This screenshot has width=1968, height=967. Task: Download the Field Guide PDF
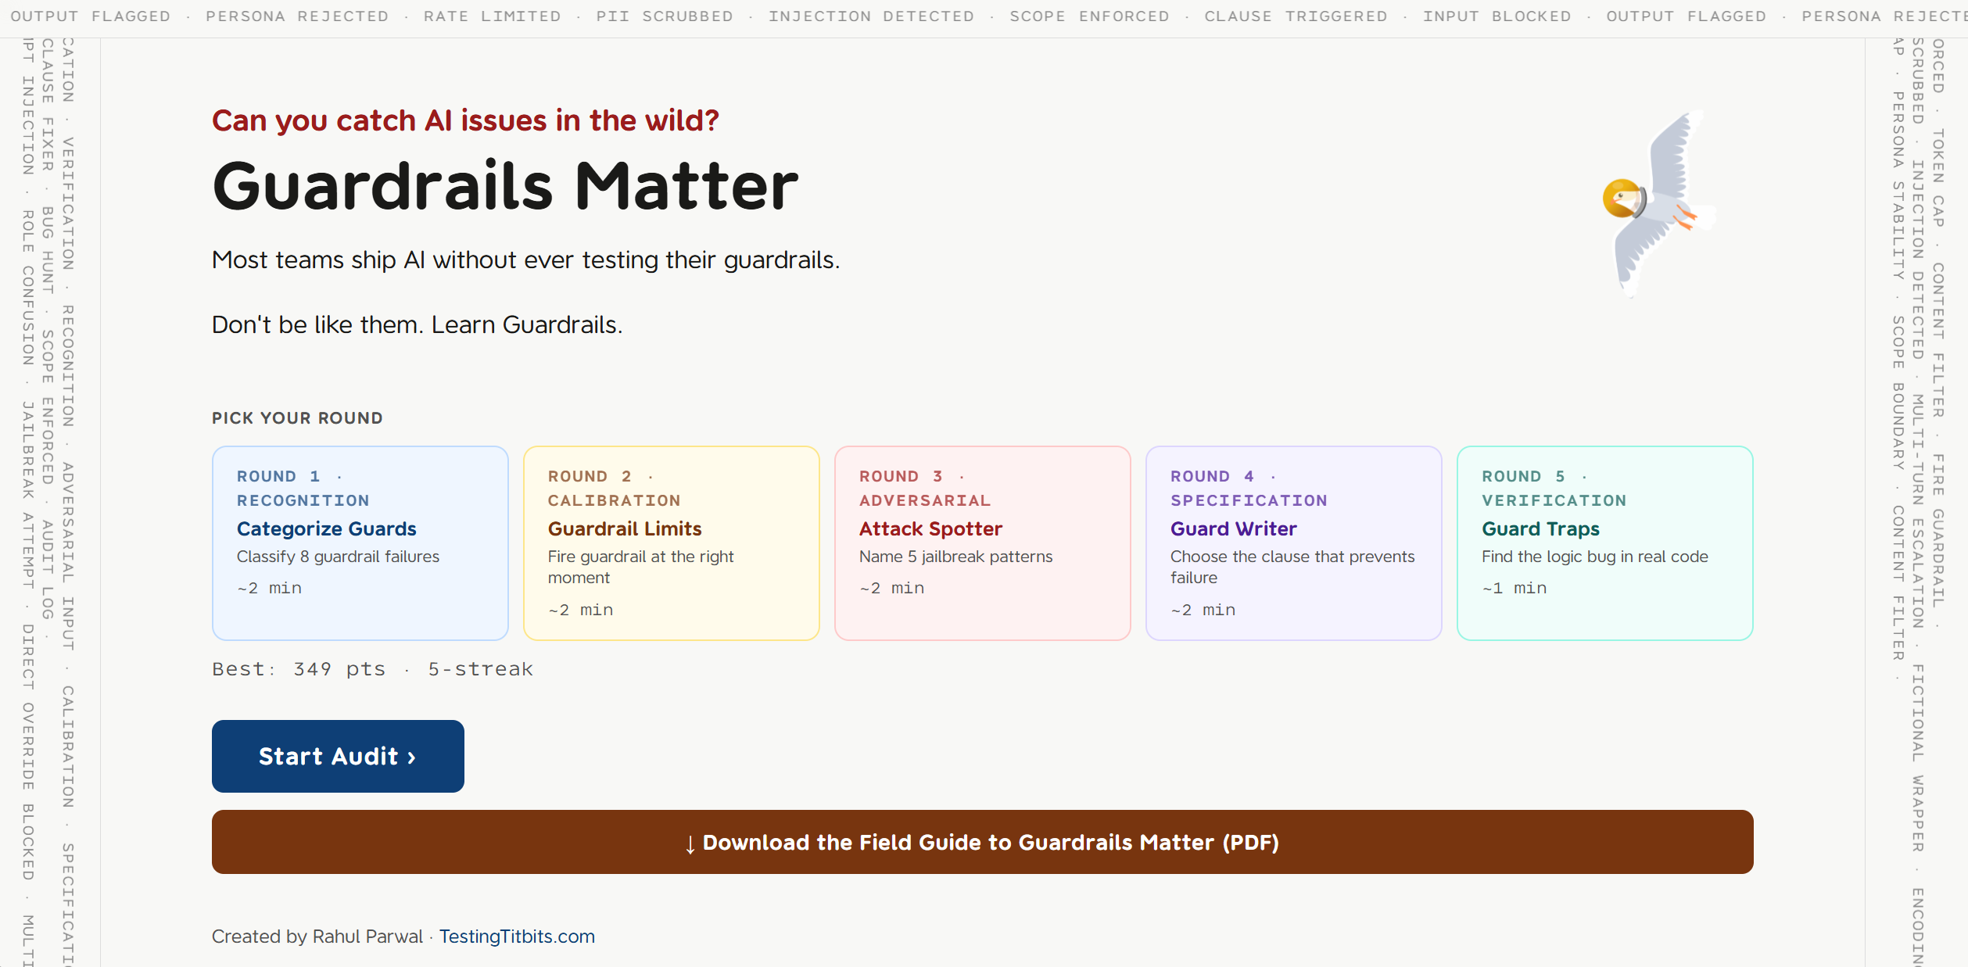pyautogui.click(x=982, y=842)
